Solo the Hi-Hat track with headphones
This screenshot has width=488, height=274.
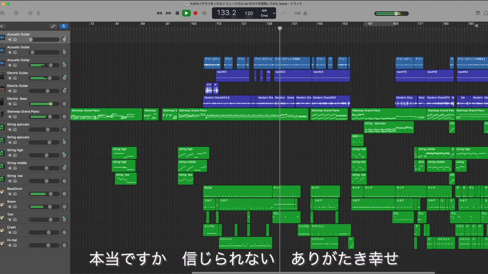pyautogui.click(x=15, y=246)
